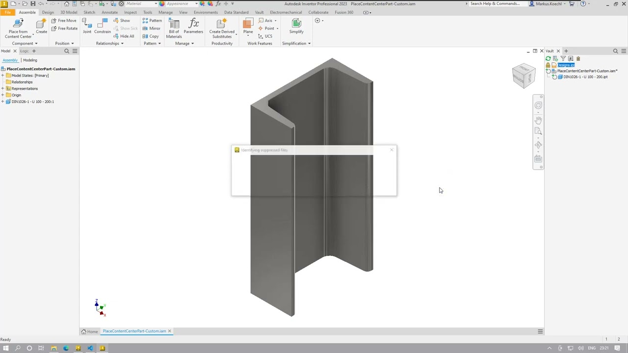Viewport: 628px width, 353px height.
Task: Click the Pattern component tool
Action: point(152,21)
